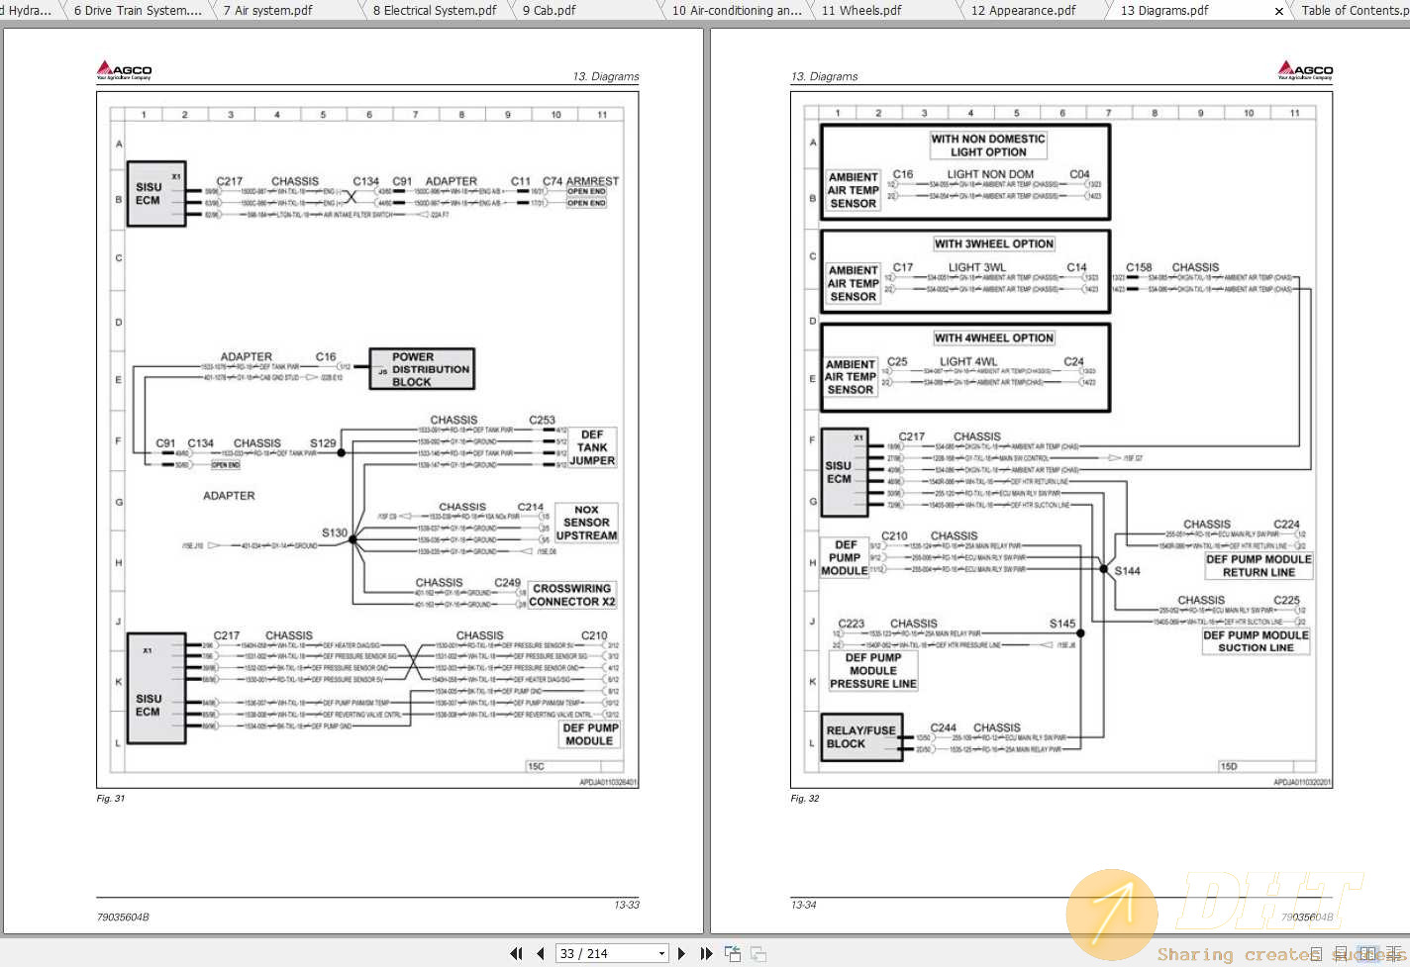Click the WITH 4WHEEL OPTION heading
The width and height of the screenshot is (1410, 967).
click(x=994, y=338)
